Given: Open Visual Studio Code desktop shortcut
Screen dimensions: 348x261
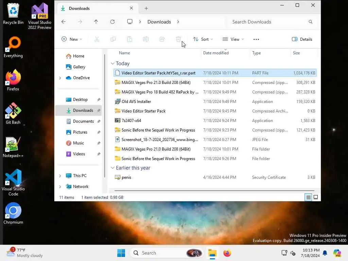Looking at the screenshot, I should coord(13,182).
